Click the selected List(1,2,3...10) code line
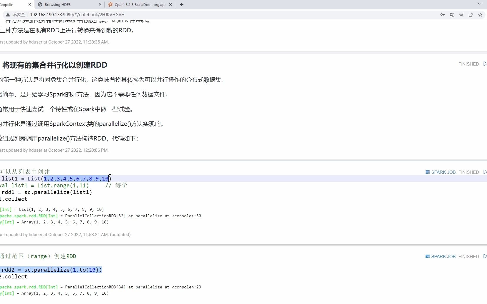 56,179
